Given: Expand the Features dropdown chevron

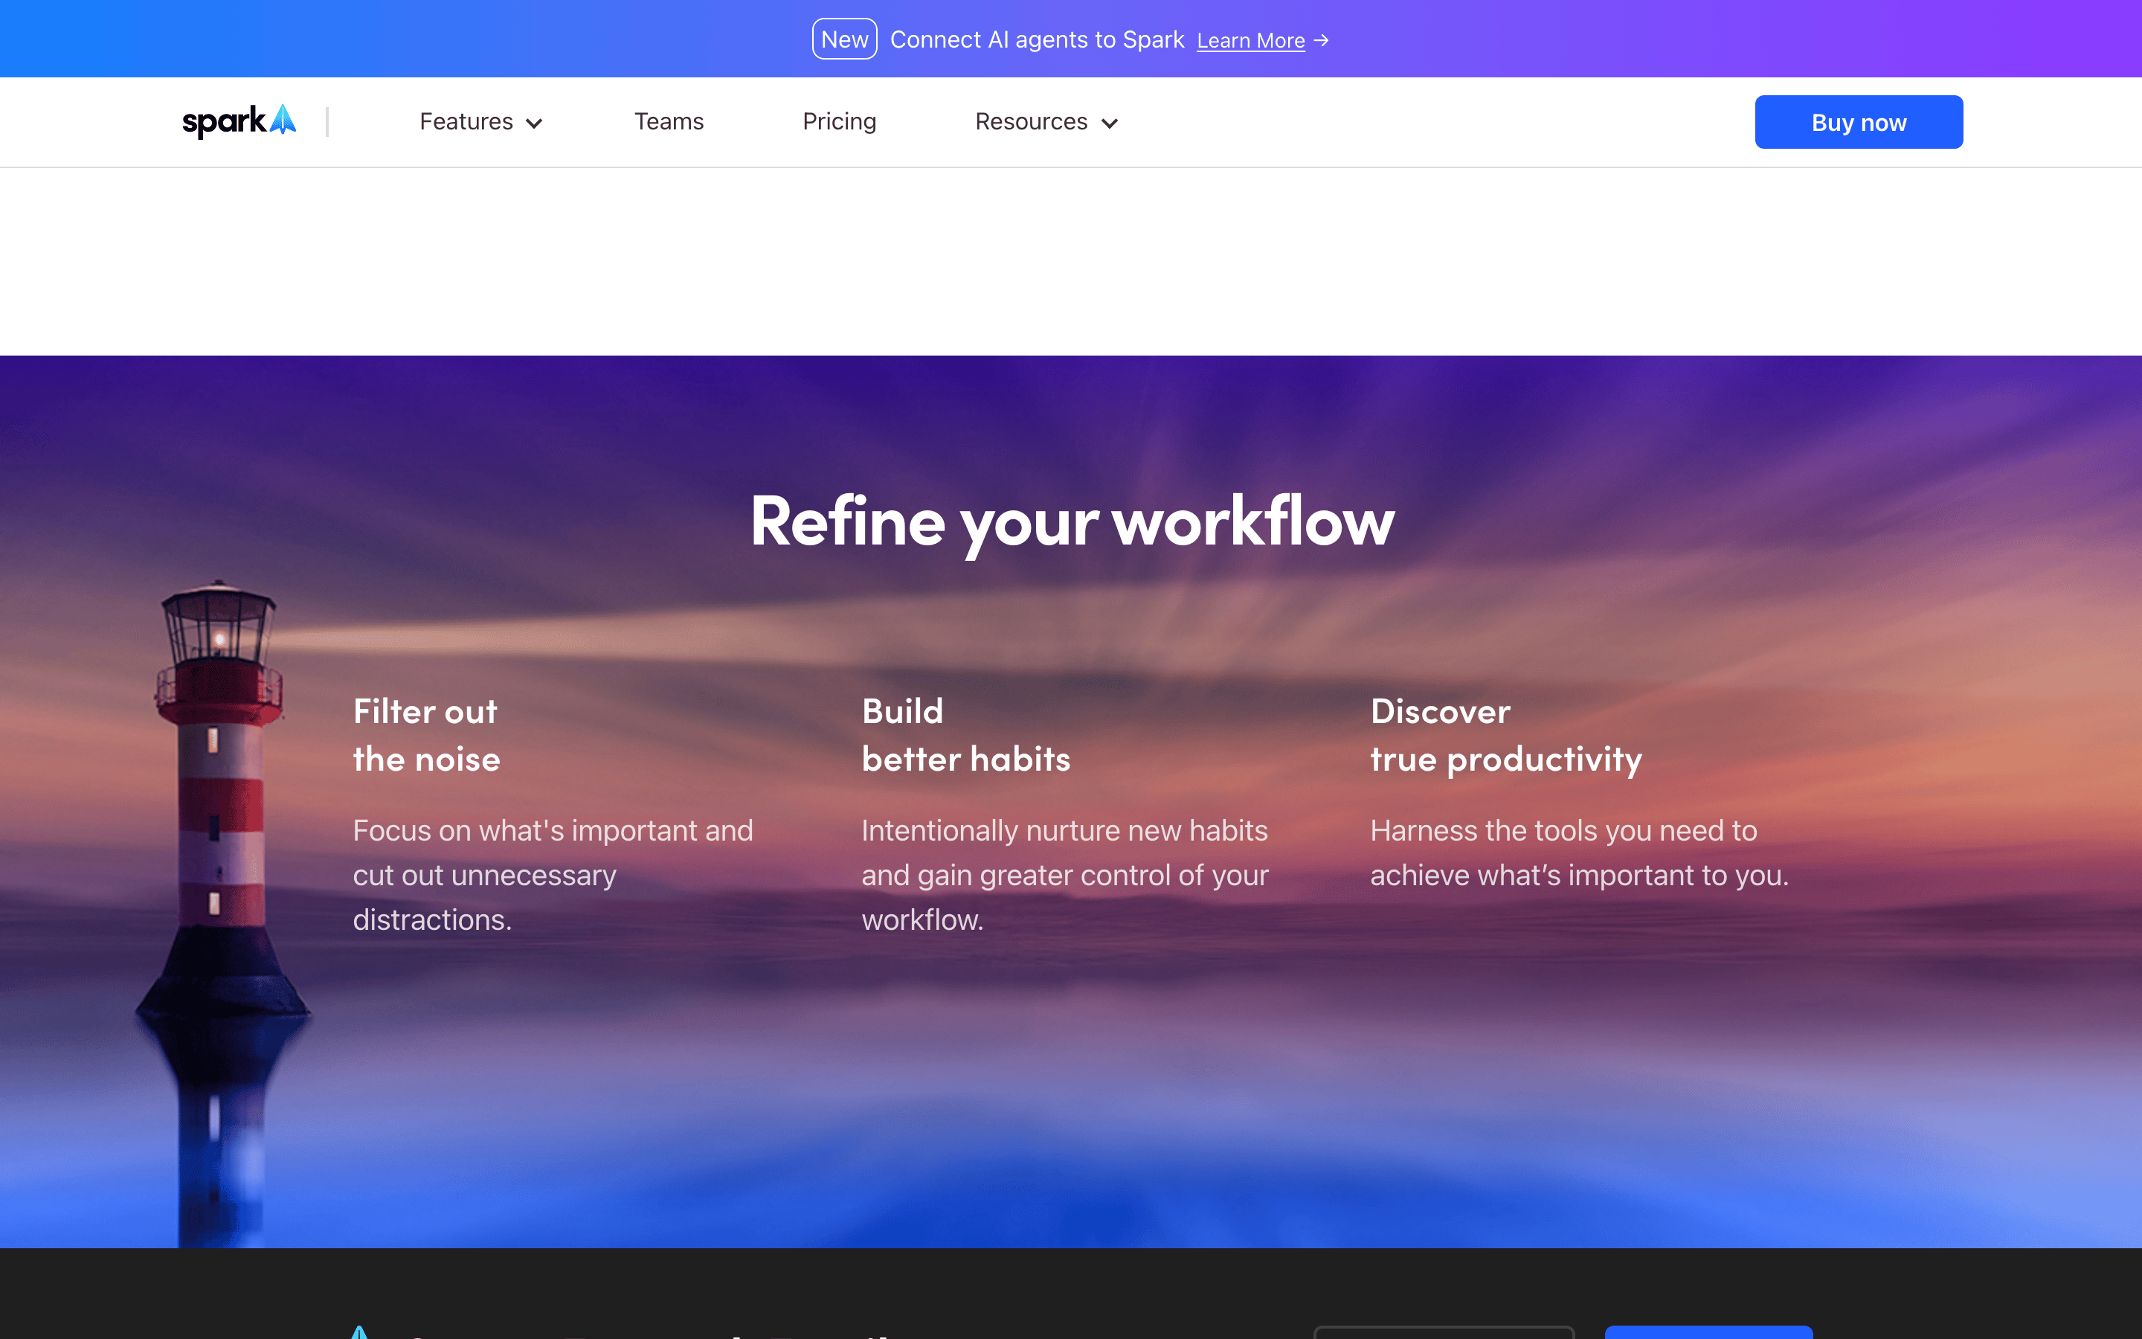Looking at the screenshot, I should (x=534, y=123).
